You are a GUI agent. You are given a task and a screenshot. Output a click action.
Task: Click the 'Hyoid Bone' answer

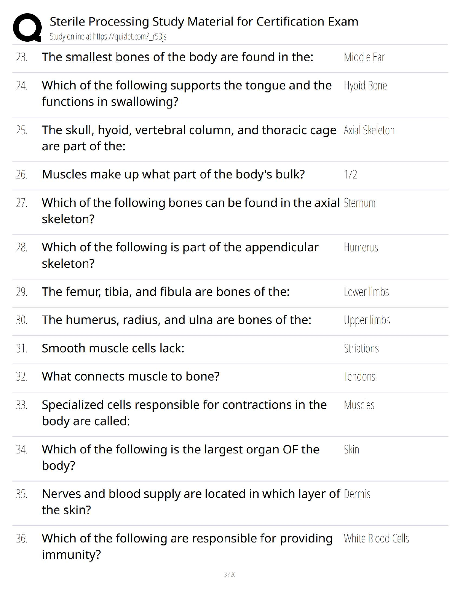(x=365, y=86)
